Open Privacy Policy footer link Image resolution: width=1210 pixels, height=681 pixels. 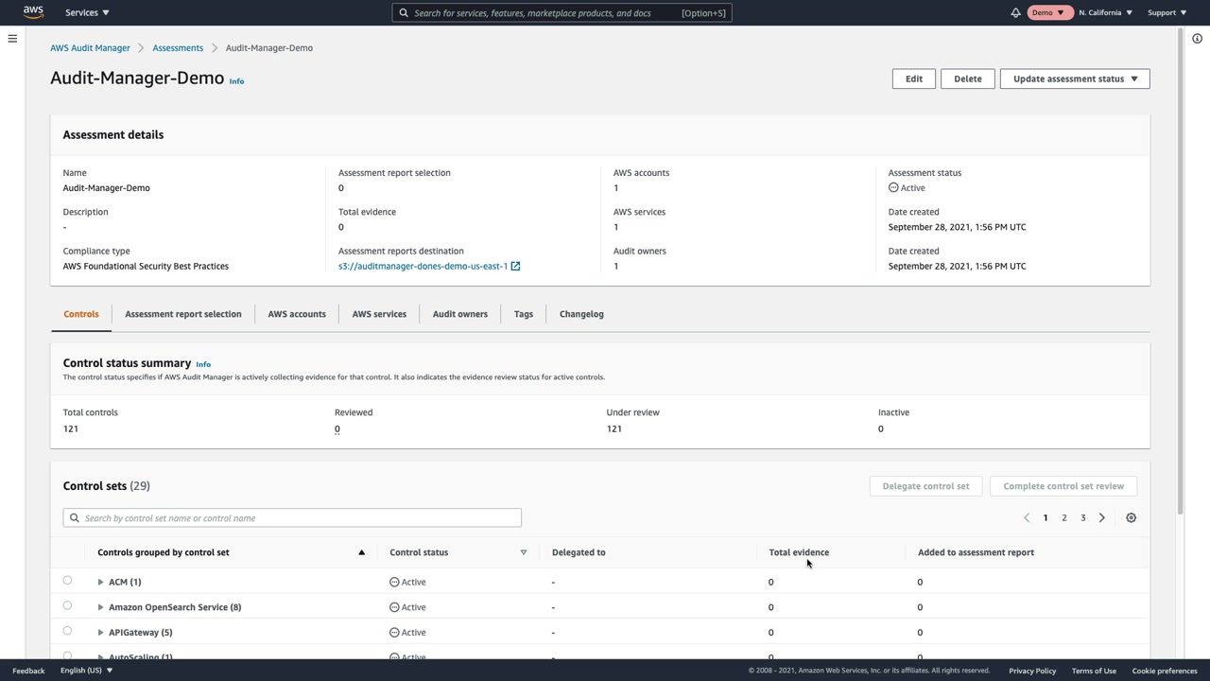(x=1032, y=671)
